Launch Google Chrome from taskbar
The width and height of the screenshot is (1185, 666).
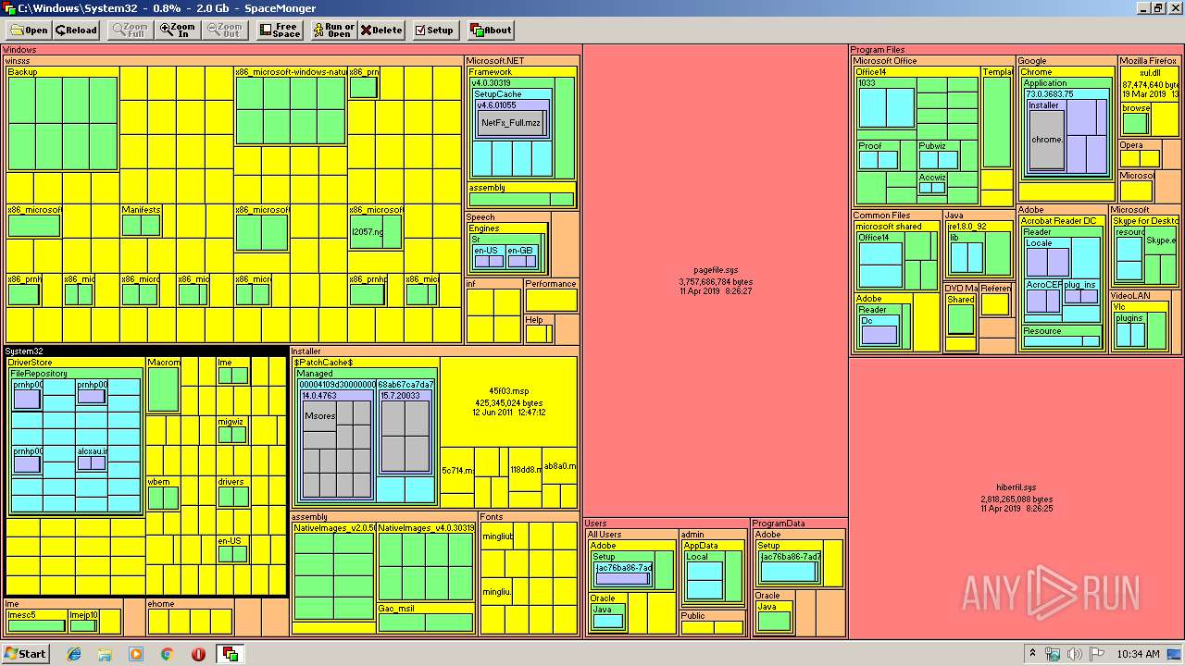(x=168, y=654)
